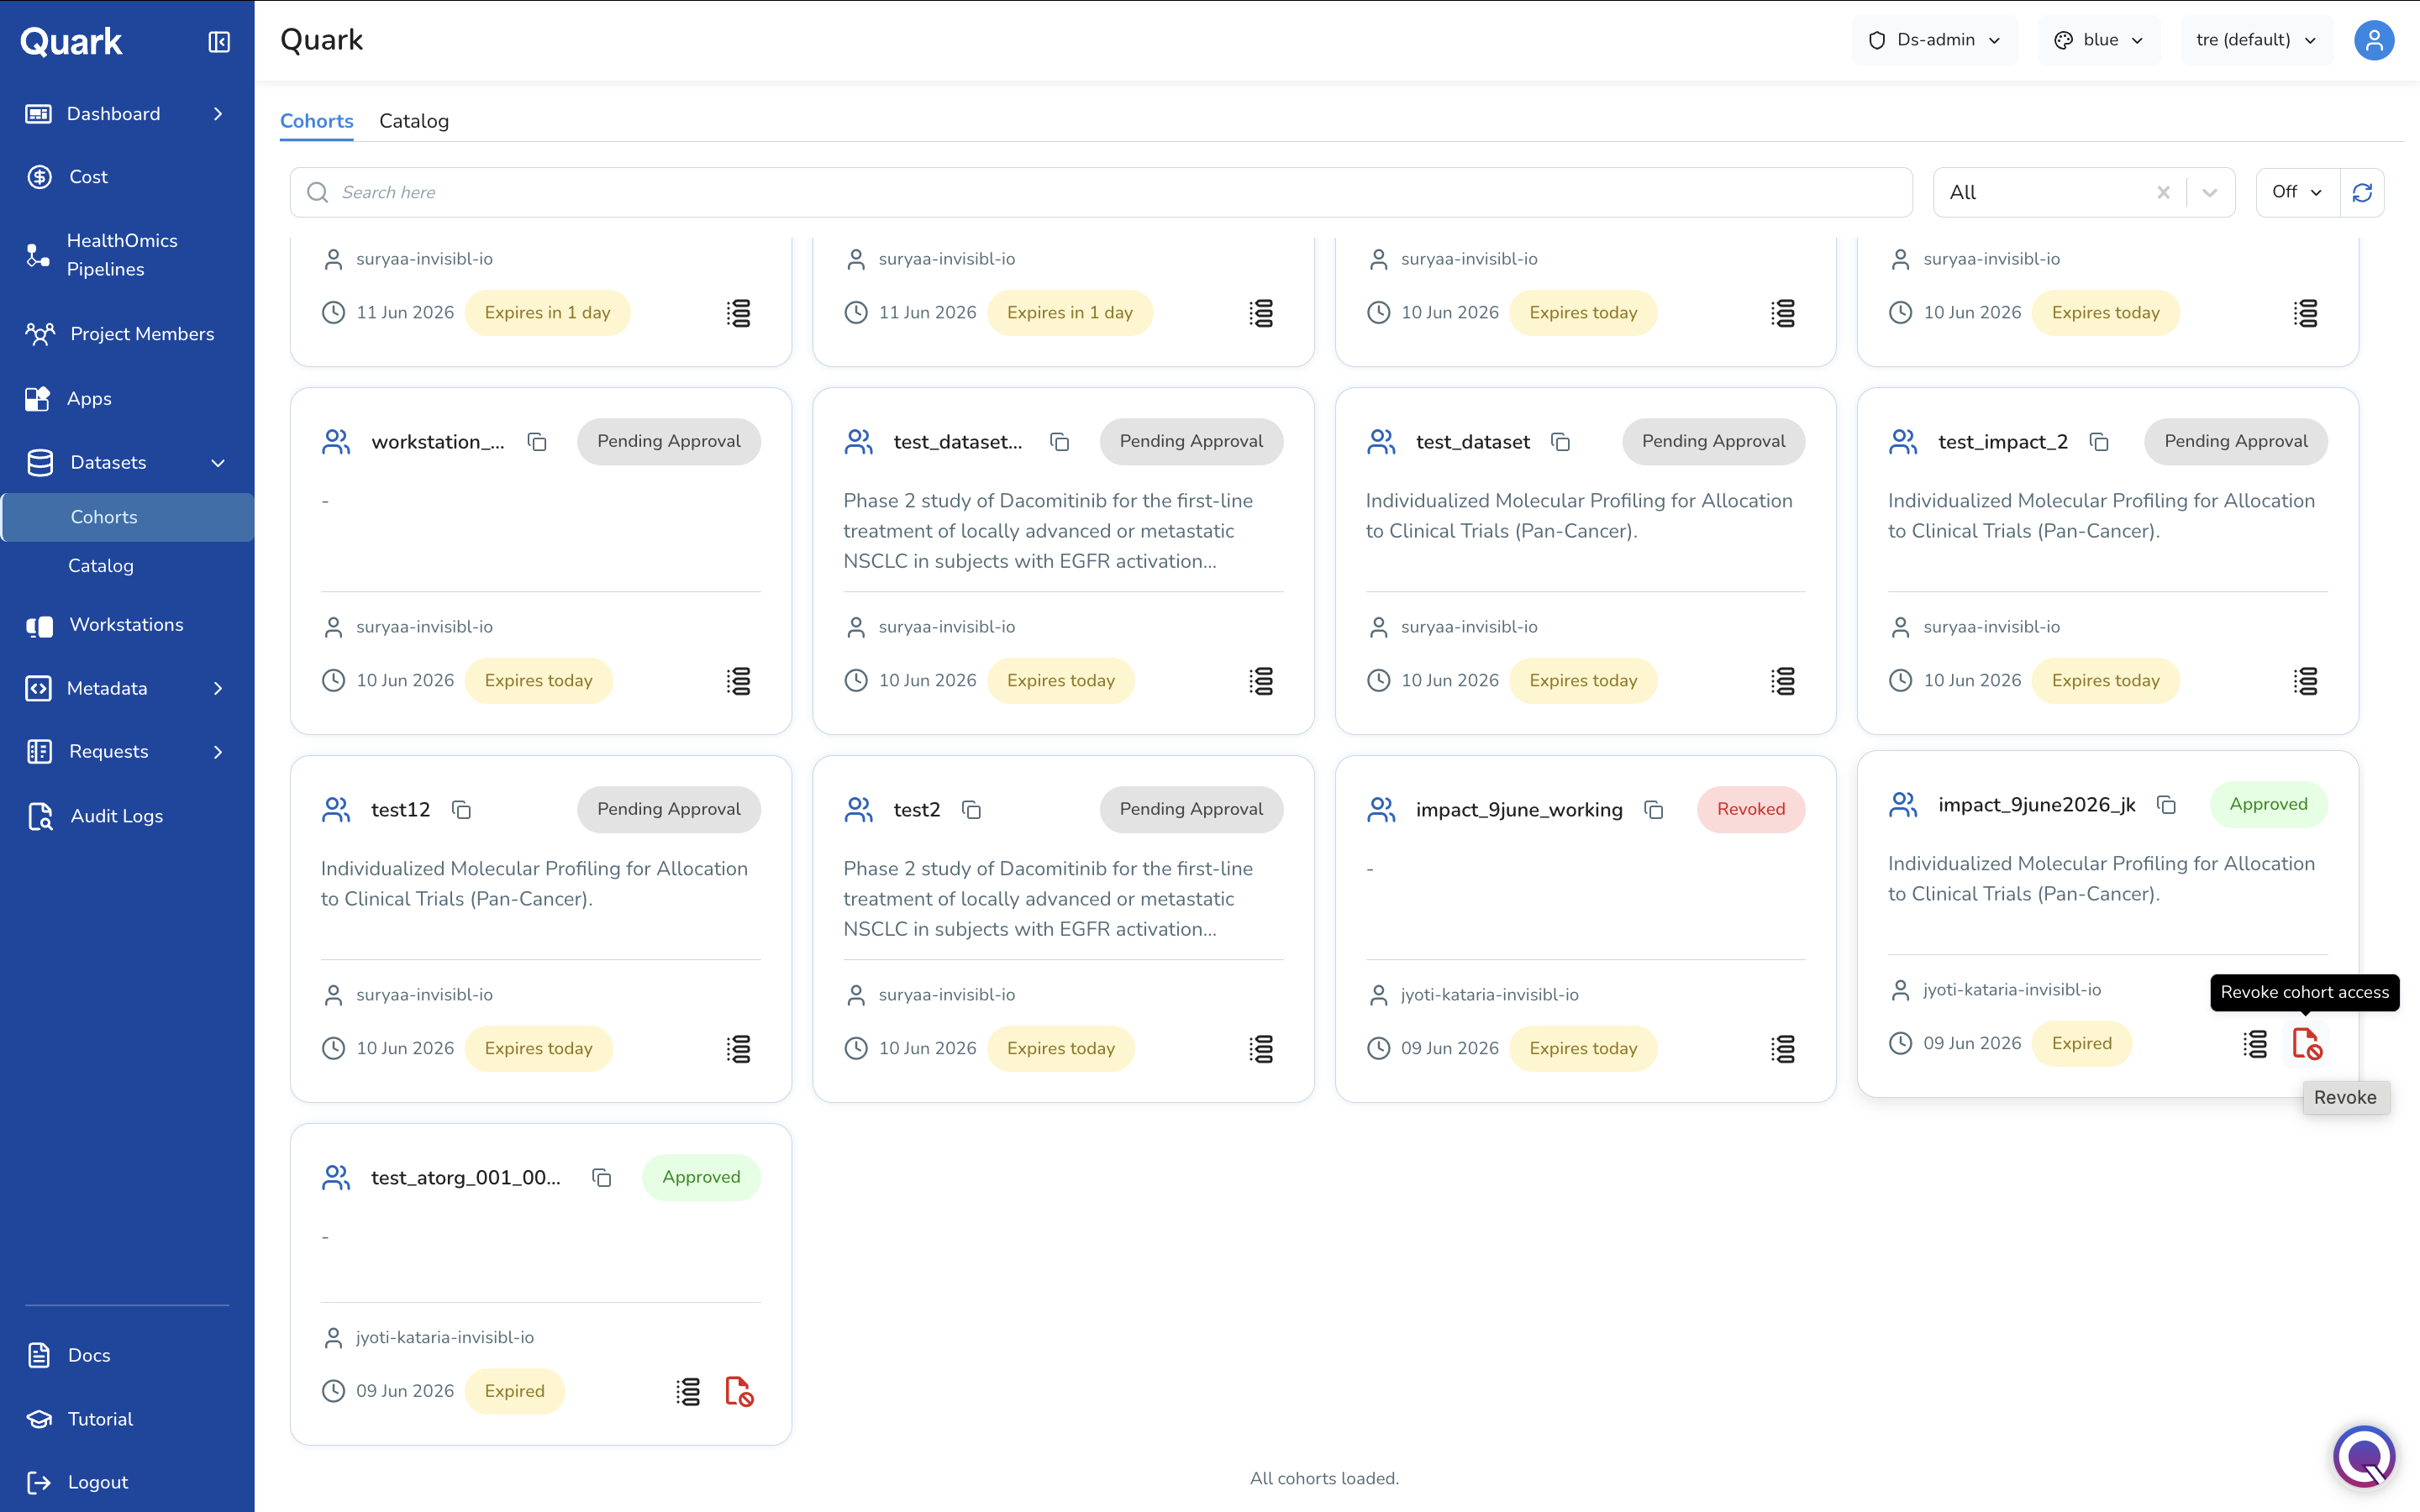Copy the impact_9june_working cohort name
This screenshot has width=2420, height=1512.
[1654, 810]
